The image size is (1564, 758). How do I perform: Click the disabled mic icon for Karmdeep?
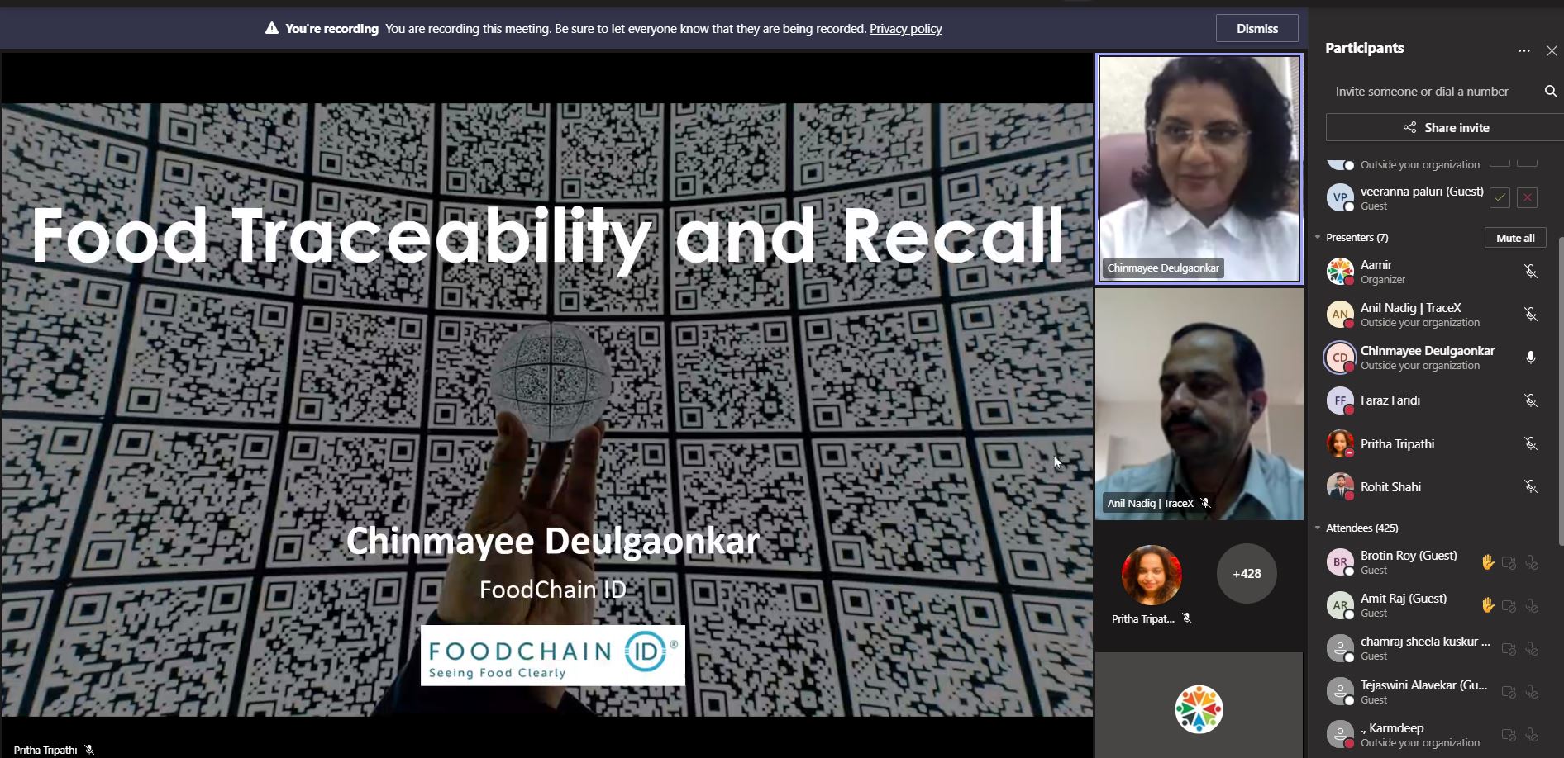(1531, 735)
